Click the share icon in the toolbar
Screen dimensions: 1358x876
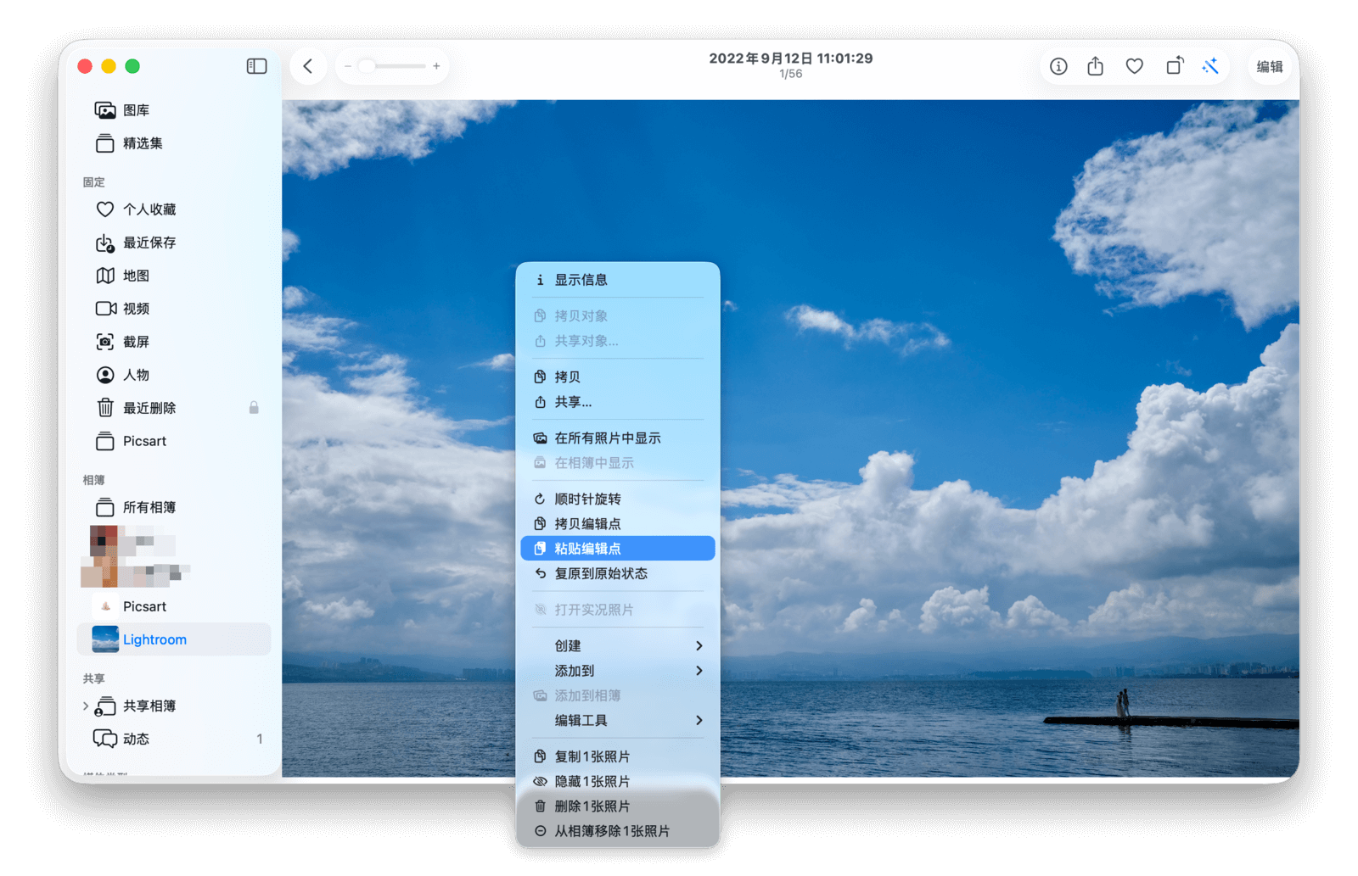(x=1095, y=66)
